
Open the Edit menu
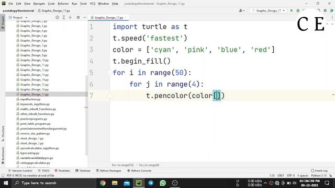(19, 4)
